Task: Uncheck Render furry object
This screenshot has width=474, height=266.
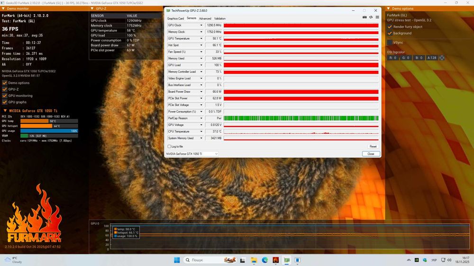Action: click(390, 27)
